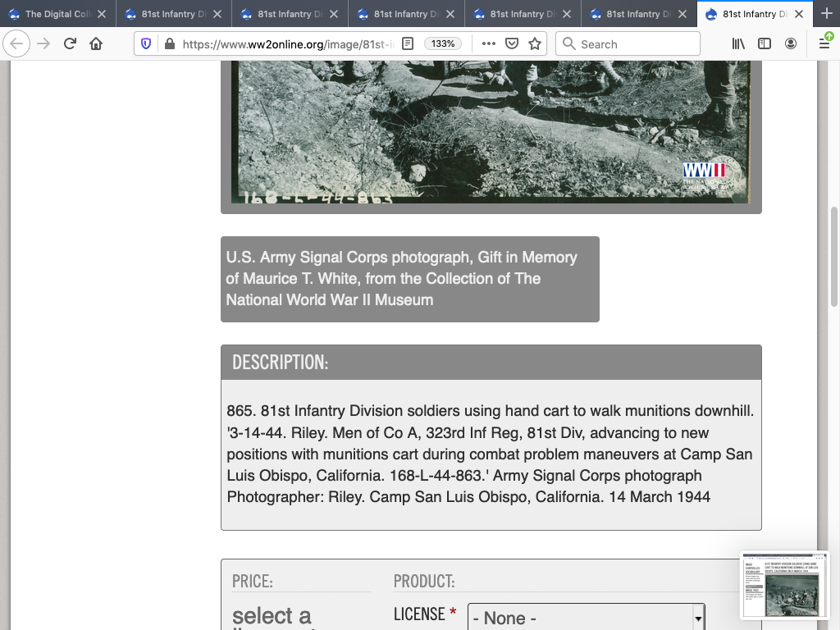This screenshot has height=630, width=840.
Task: Open the tracking protection shield icon
Action: pos(146,43)
